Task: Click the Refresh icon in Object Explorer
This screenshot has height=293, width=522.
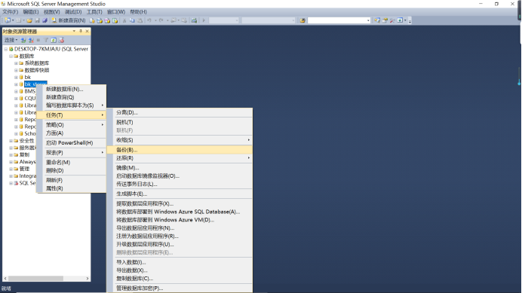Action: tap(54, 40)
